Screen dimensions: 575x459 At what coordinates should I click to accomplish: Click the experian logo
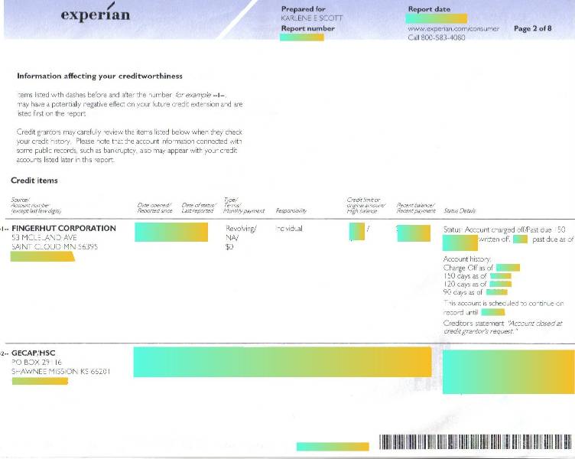tap(96, 13)
